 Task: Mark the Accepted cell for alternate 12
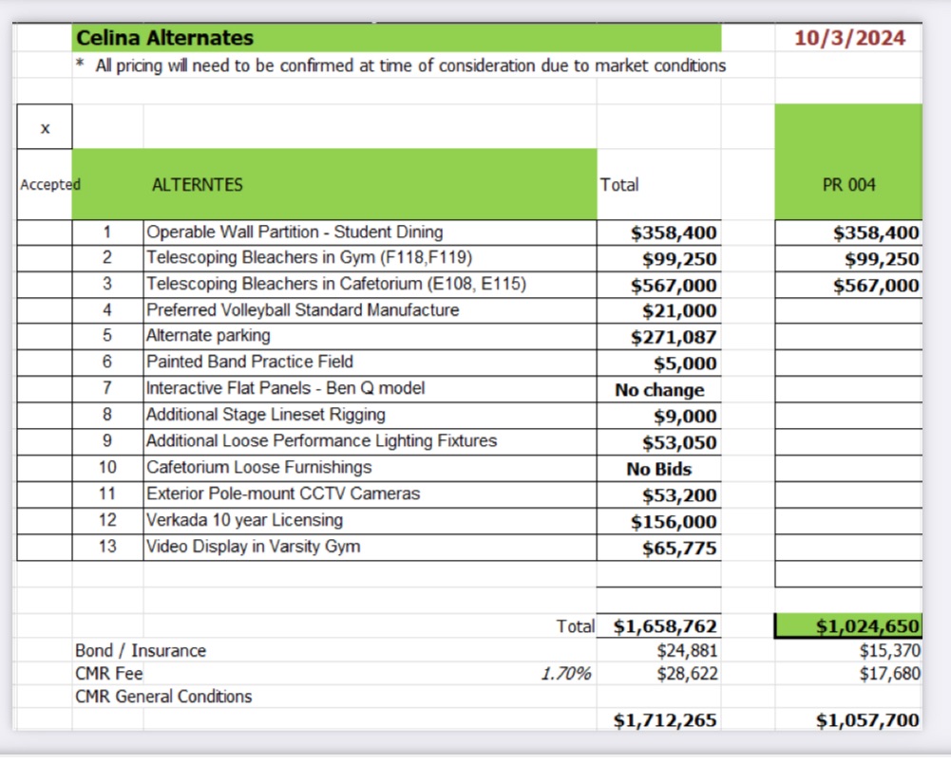(x=45, y=521)
